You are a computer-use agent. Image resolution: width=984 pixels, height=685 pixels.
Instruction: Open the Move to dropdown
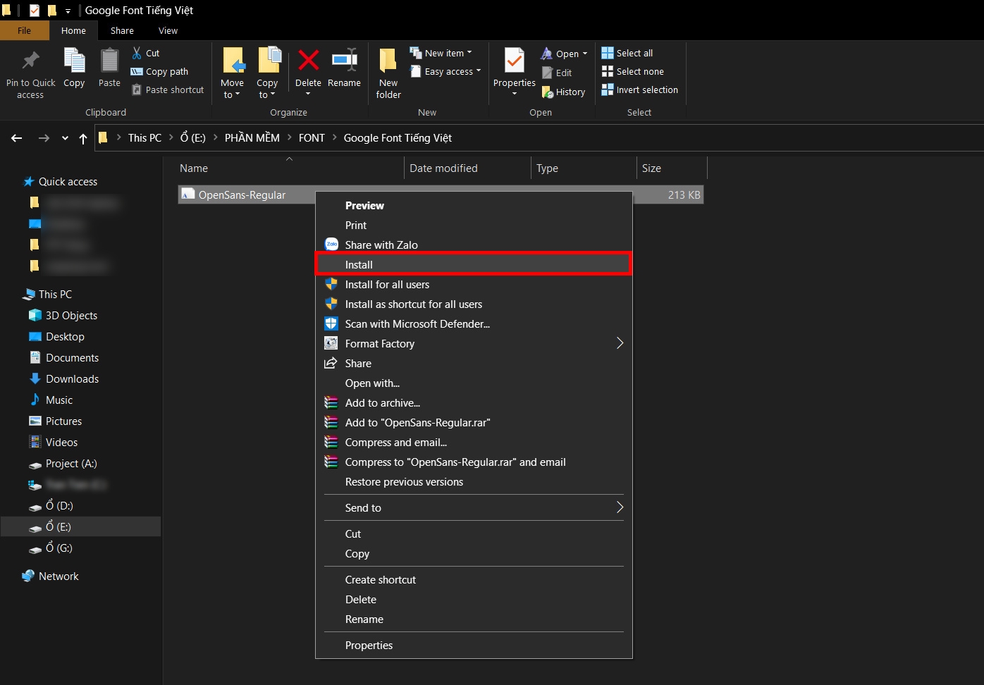233,73
